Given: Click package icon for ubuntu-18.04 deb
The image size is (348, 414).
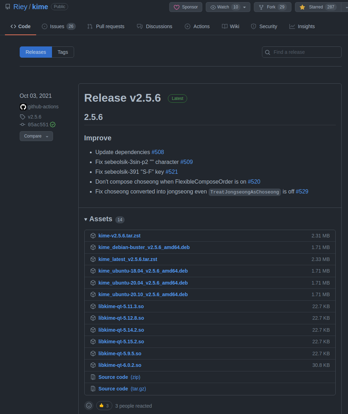Looking at the screenshot, I should pos(93,271).
